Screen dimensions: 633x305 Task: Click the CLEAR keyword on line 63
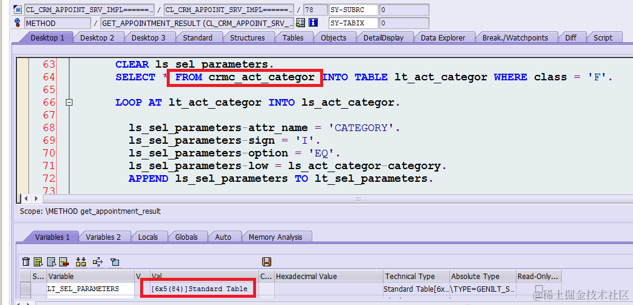coord(132,64)
